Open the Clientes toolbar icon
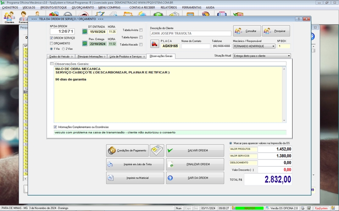This screenshot has height=211, width=339. [x=9, y=17]
